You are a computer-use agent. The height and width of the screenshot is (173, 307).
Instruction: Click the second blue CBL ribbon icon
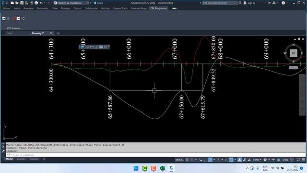coord(9,18)
